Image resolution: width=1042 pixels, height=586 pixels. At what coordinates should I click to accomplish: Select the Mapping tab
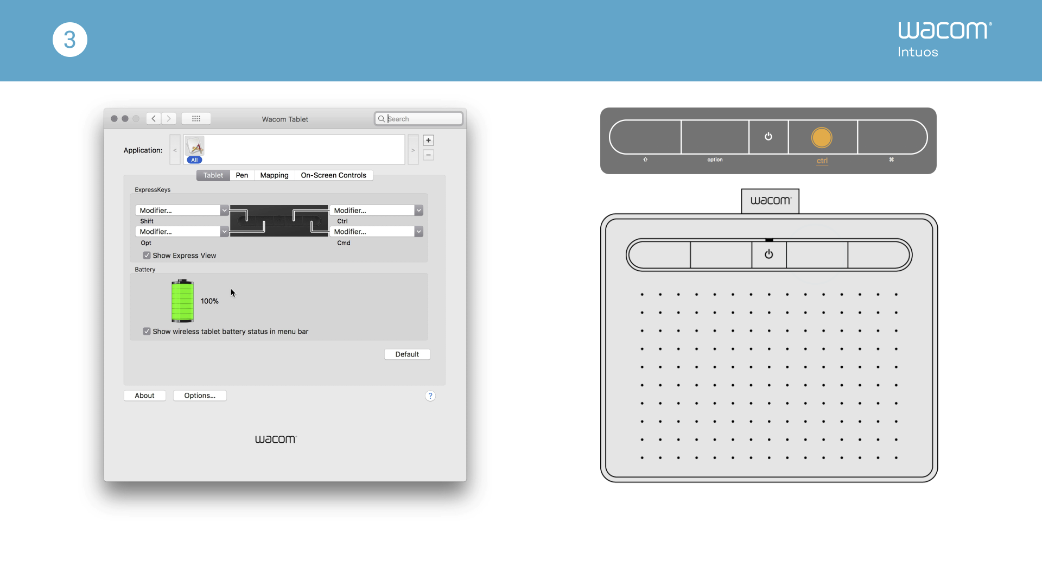(x=274, y=175)
